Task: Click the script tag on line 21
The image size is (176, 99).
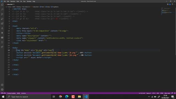Action: pyautogui.click(x=34, y=57)
